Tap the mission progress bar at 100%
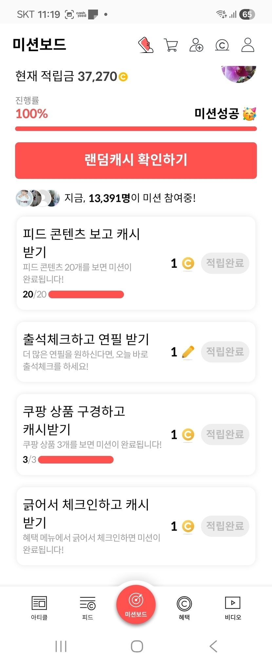This screenshot has width=272, height=665. point(136,129)
